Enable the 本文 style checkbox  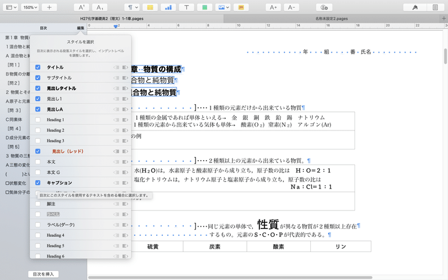(x=38, y=162)
